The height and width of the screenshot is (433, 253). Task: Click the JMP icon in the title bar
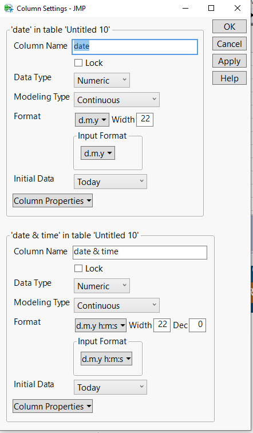point(9,8)
